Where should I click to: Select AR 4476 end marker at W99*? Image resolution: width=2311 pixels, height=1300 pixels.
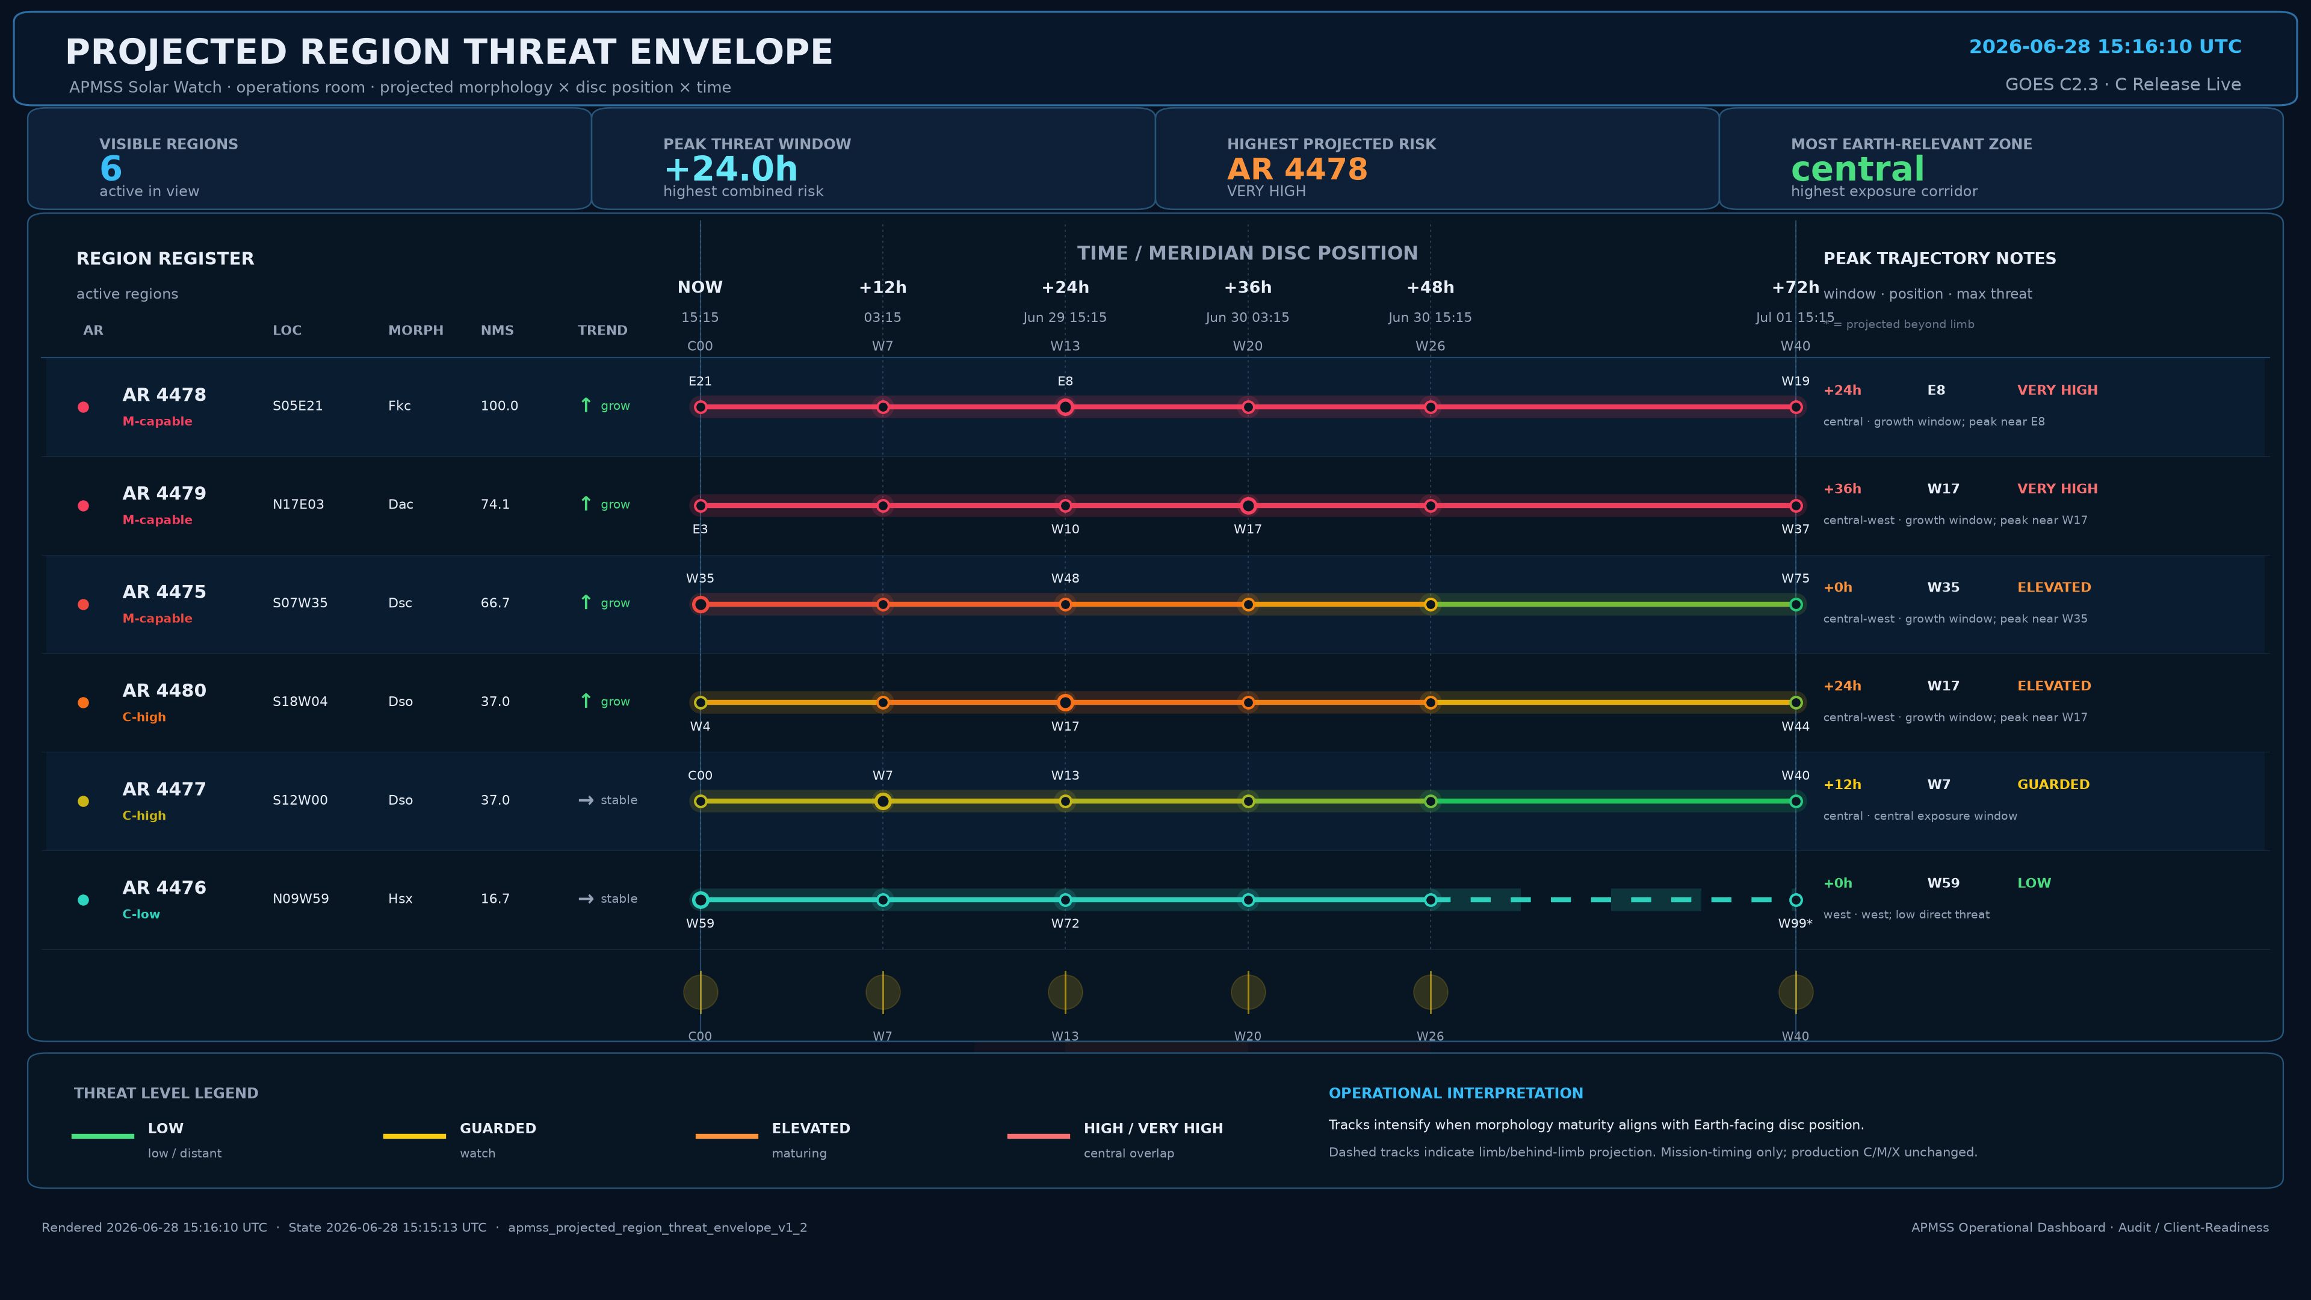(1795, 900)
